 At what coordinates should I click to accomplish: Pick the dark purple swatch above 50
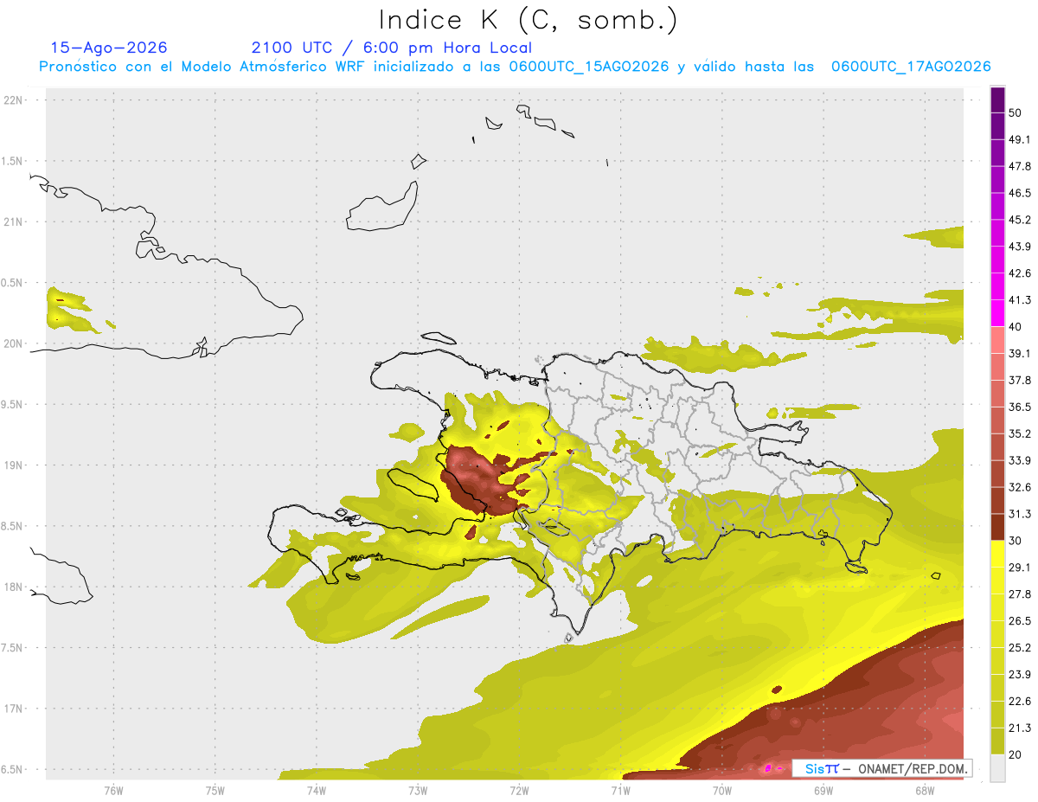(998, 99)
